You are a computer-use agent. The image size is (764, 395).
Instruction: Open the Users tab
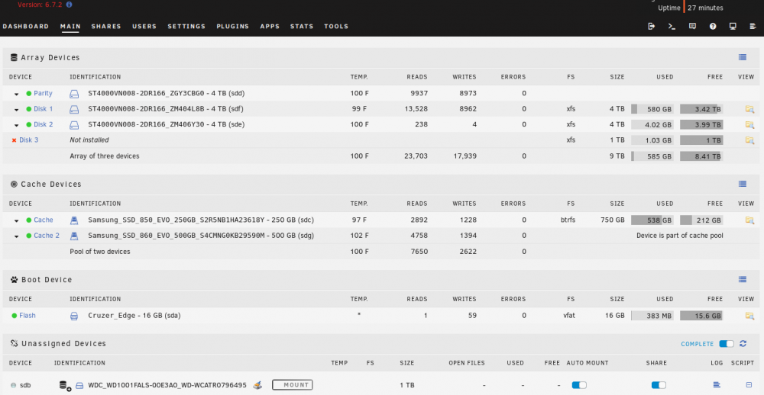point(144,26)
